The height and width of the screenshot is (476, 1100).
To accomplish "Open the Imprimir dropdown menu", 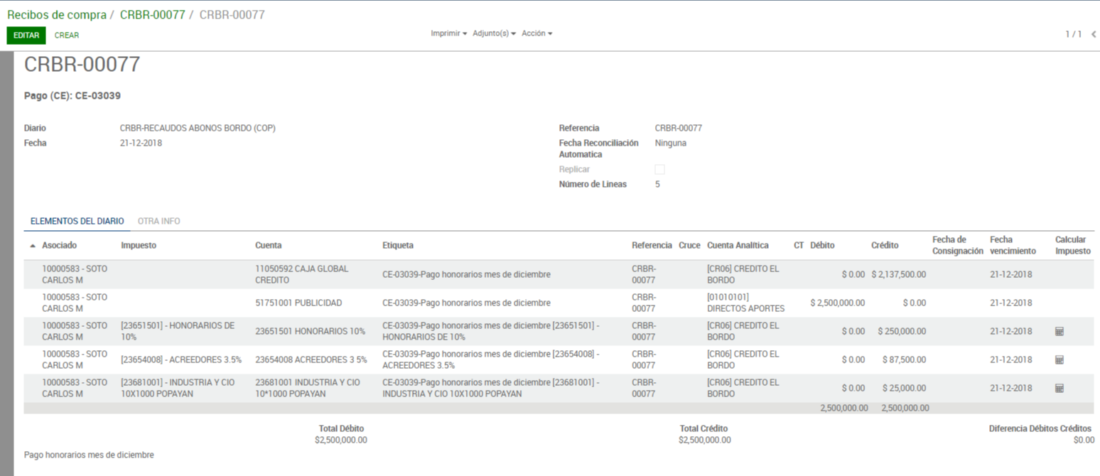I will click(x=448, y=34).
